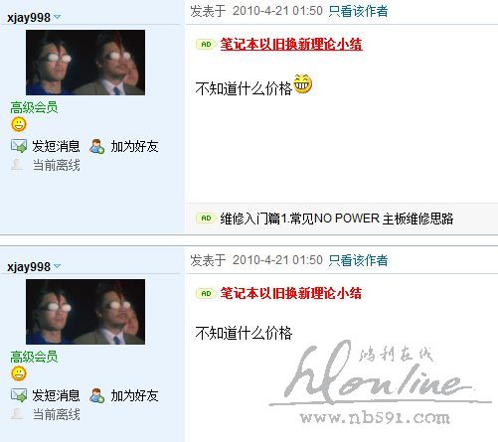Click the offline status icon in first post
498x442 pixels.
coord(17,165)
